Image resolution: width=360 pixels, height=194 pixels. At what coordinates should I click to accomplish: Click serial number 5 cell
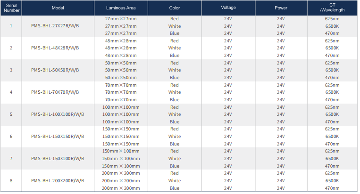(11, 114)
